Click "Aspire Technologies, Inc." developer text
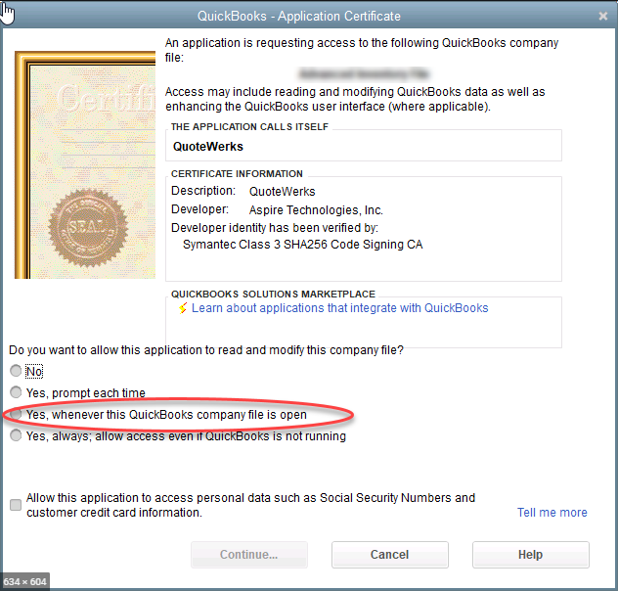618x591 pixels. pos(316,210)
